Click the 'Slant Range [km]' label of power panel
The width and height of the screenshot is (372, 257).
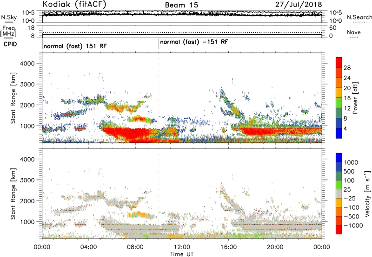(x=13, y=98)
